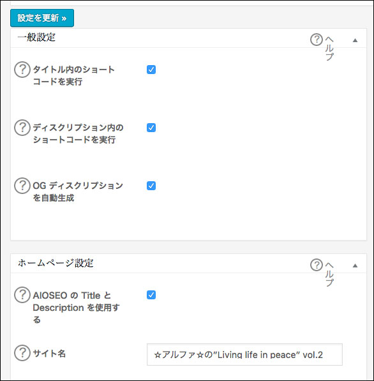Uncheck AIOSEO の Title と Description を使用する
Image resolution: width=374 pixels, height=381 pixels.
(x=151, y=295)
